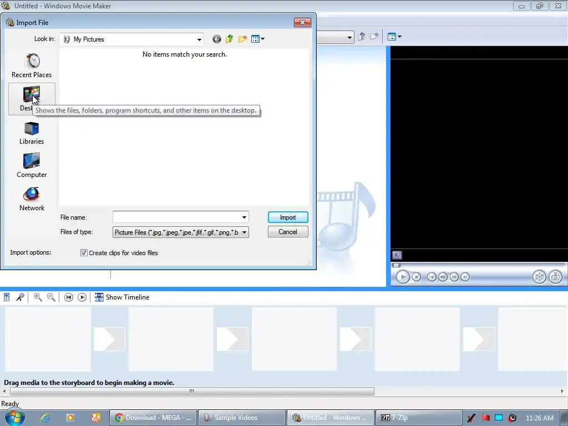Click the Up One Level icon in Movie Maker toolbar
Image resolution: width=568 pixels, height=426 pixels.
[x=362, y=37]
